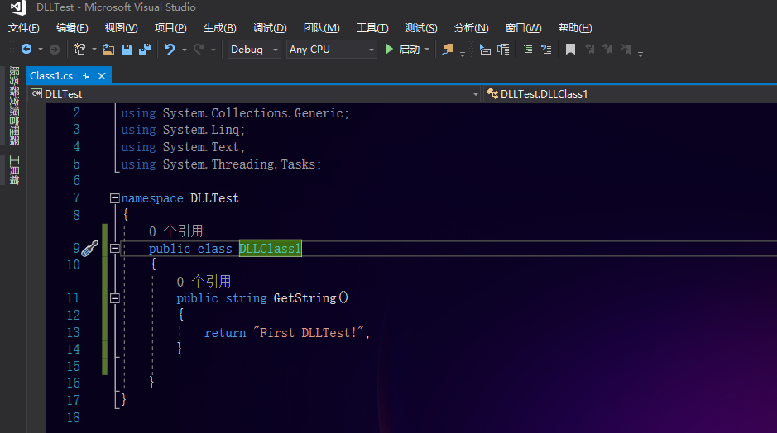Viewport: 777px width, 433px height.
Task: Undo the last edit
Action: coord(170,49)
